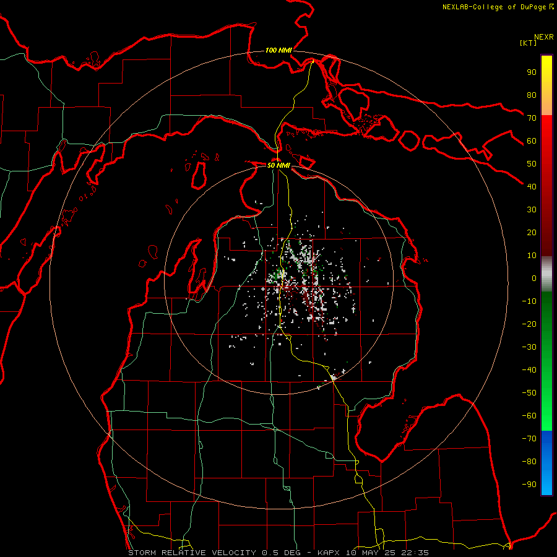Click the -70 value on velocity scale
557x557 pixels.
click(x=529, y=439)
